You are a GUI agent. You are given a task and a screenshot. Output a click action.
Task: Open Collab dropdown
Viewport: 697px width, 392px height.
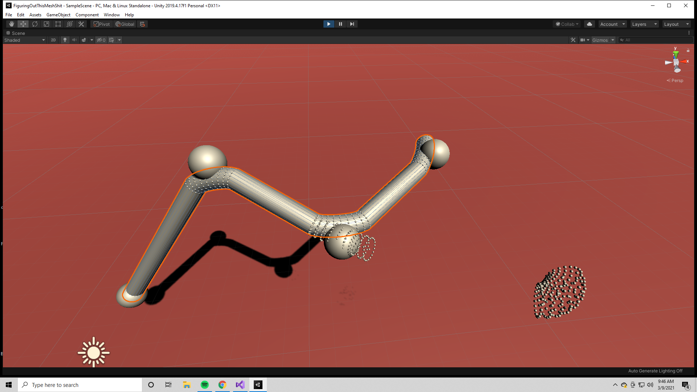567,24
